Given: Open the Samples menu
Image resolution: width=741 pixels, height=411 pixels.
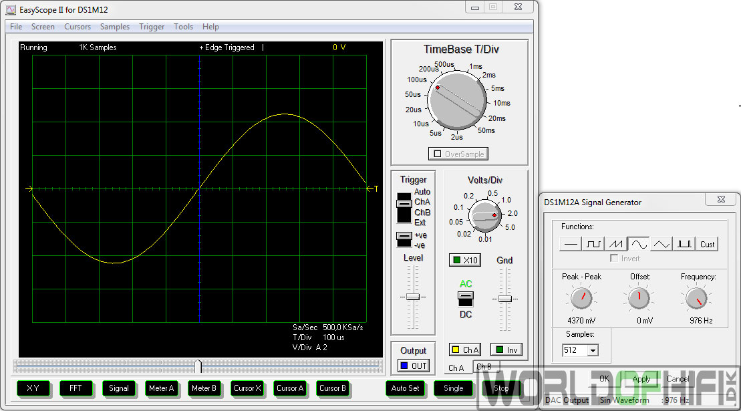Looking at the screenshot, I should [x=115, y=27].
